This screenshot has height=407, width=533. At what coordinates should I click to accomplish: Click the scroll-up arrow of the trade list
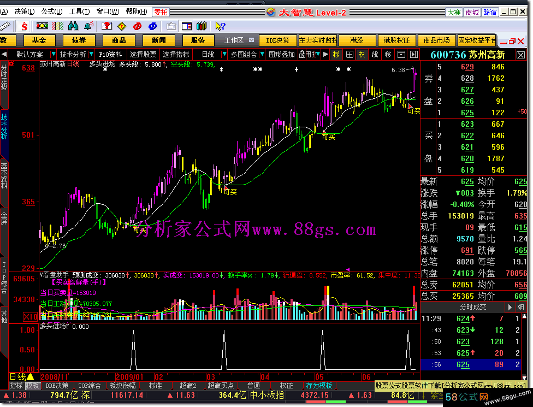coord(524,316)
